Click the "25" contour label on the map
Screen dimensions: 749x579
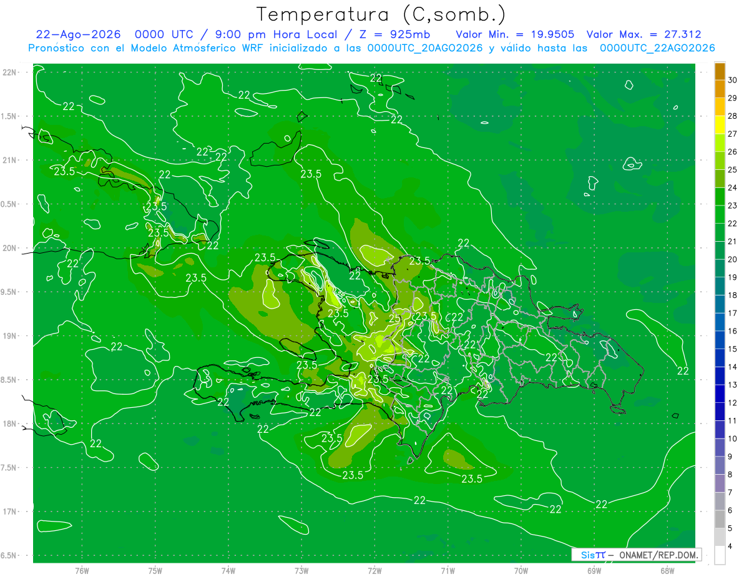394,318
